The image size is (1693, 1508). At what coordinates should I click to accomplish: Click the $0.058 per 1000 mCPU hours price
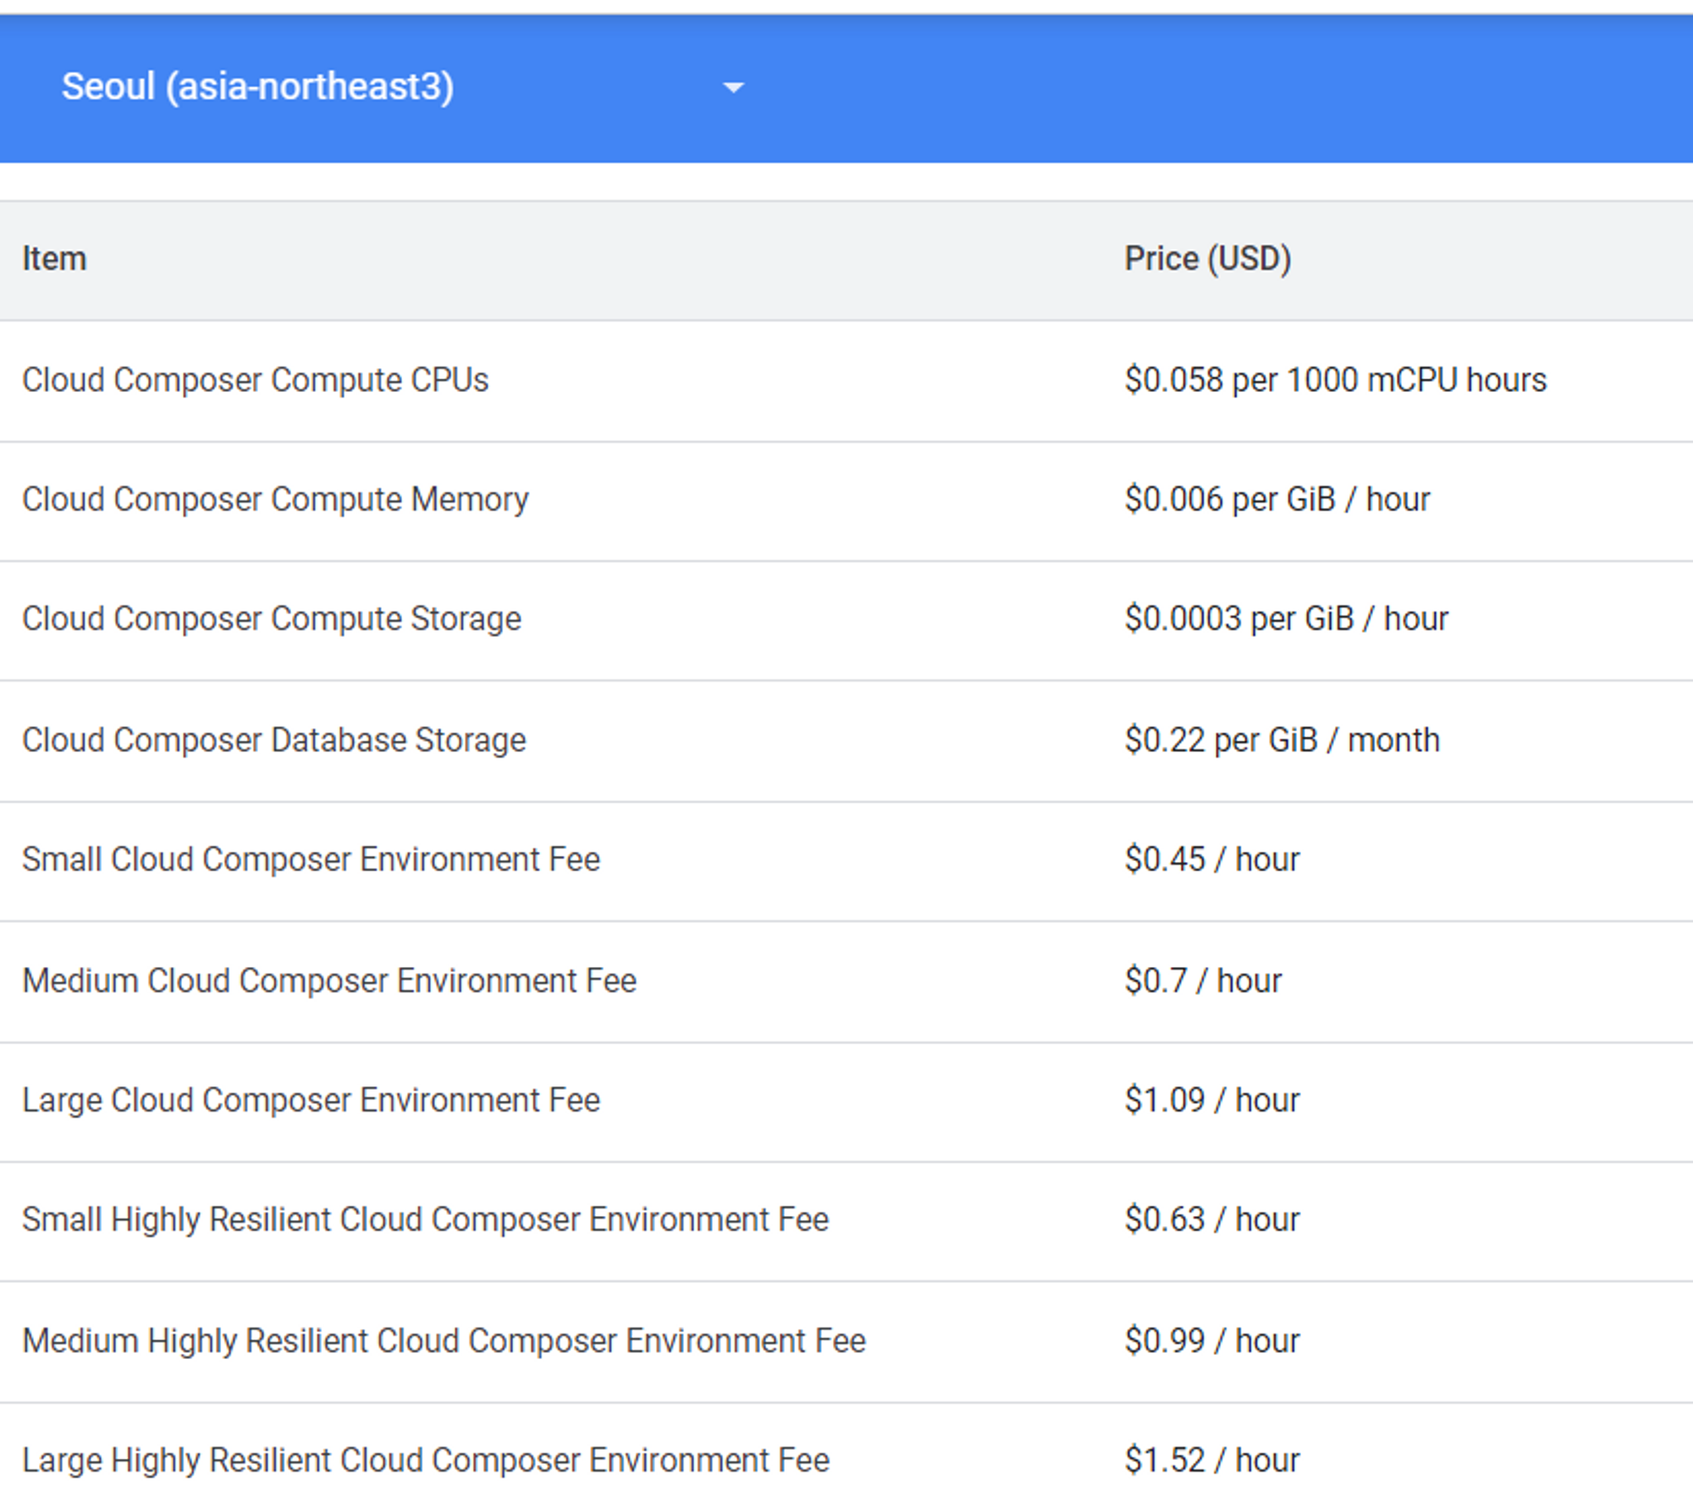pos(1335,380)
